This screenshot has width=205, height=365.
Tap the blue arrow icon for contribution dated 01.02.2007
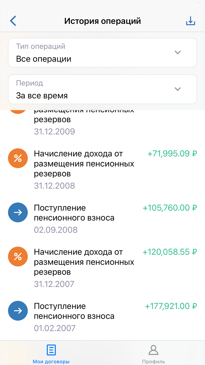pyautogui.click(x=18, y=311)
